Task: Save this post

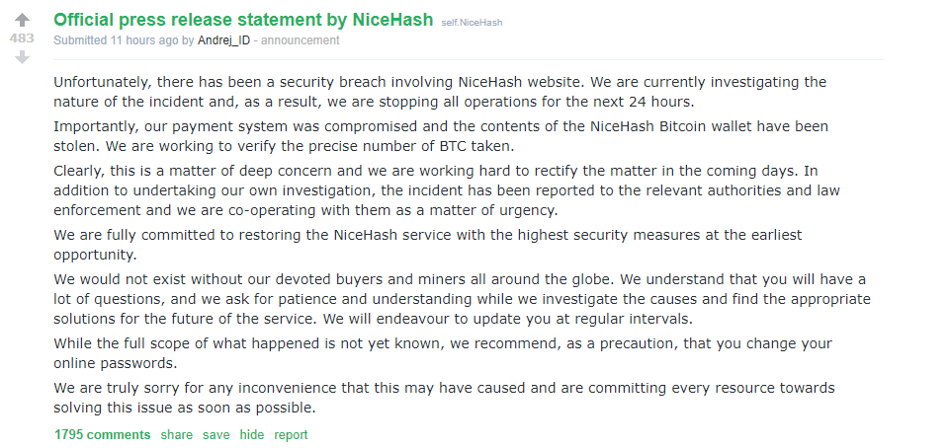Action: [x=216, y=434]
